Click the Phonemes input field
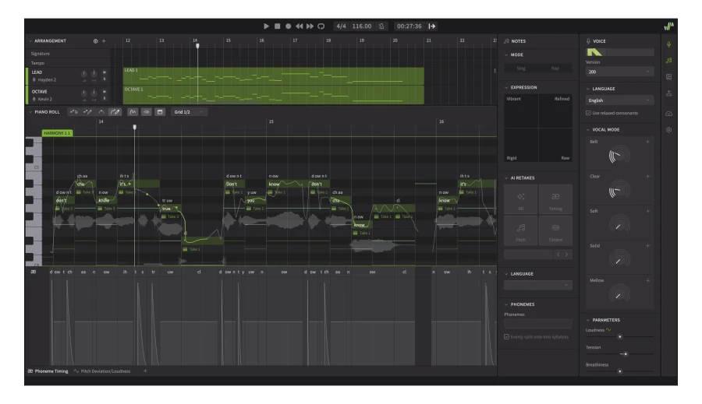Image resolution: width=702 pixels, height=404 pixels. point(538,324)
